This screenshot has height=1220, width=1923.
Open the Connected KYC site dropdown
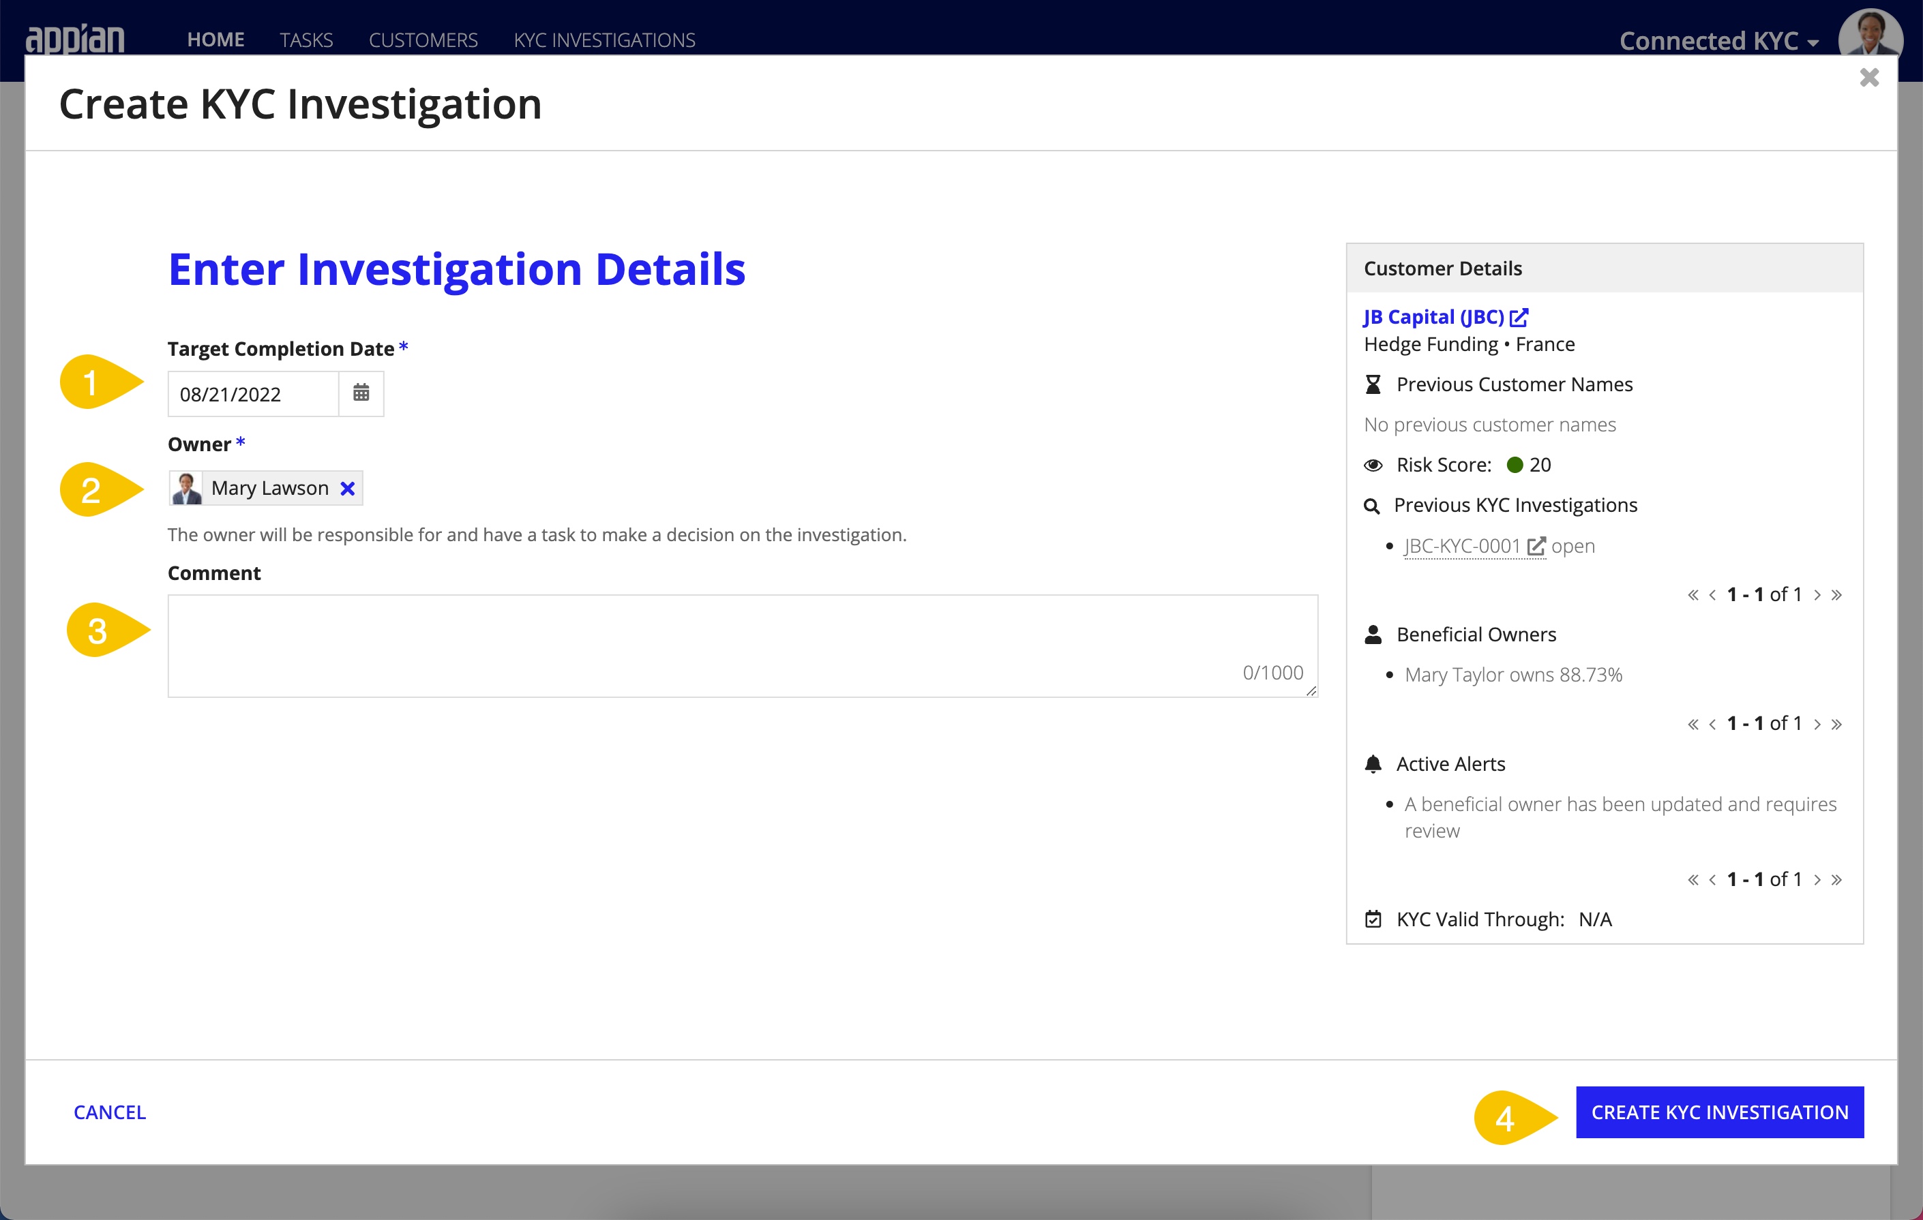(x=1718, y=41)
